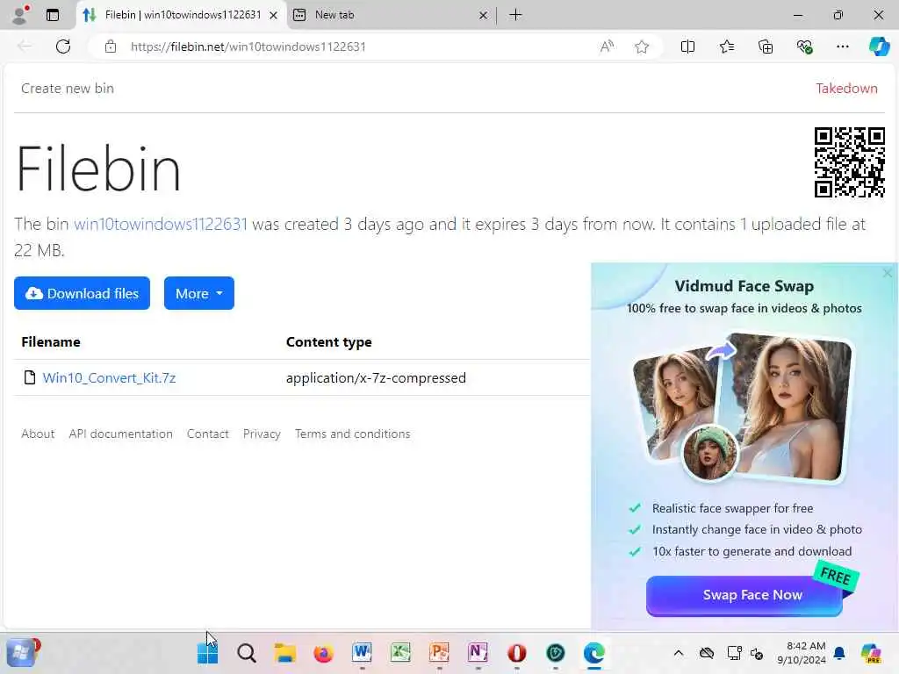899x674 pixels.
Task: Open Word from the taskbar
Action: (362, 653)
